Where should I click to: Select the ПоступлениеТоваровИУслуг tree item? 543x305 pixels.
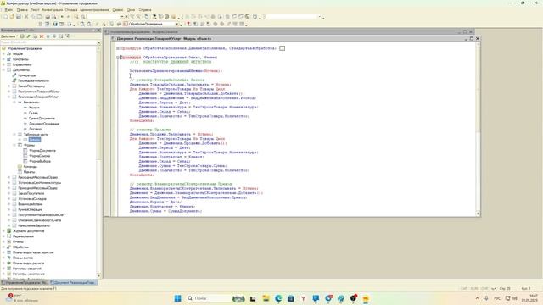[x=39, y=91]
